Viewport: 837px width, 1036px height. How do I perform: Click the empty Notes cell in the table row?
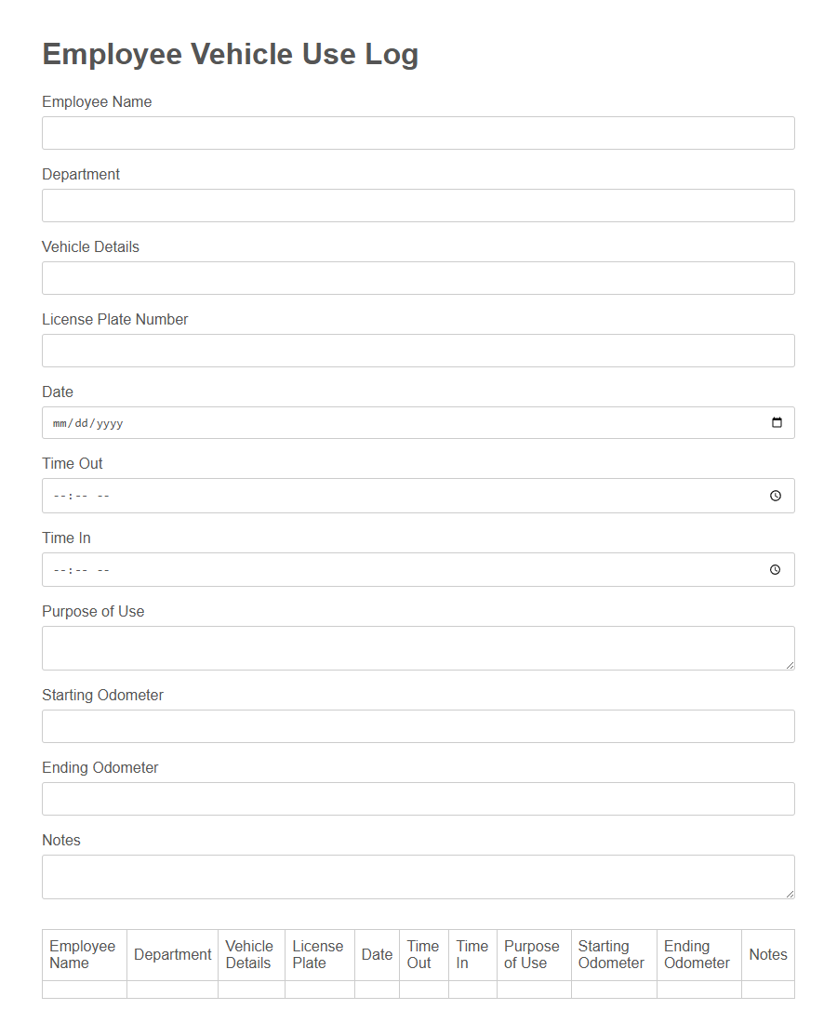768,989
